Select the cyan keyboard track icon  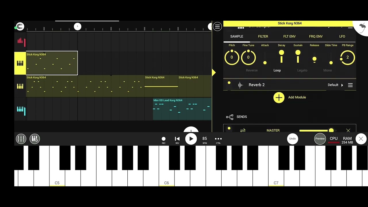20,110
